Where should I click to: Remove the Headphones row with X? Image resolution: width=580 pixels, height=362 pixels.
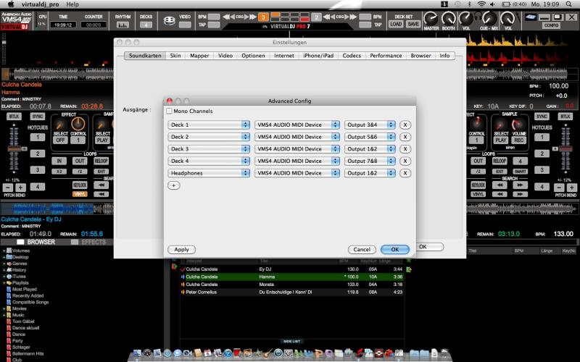405,173
